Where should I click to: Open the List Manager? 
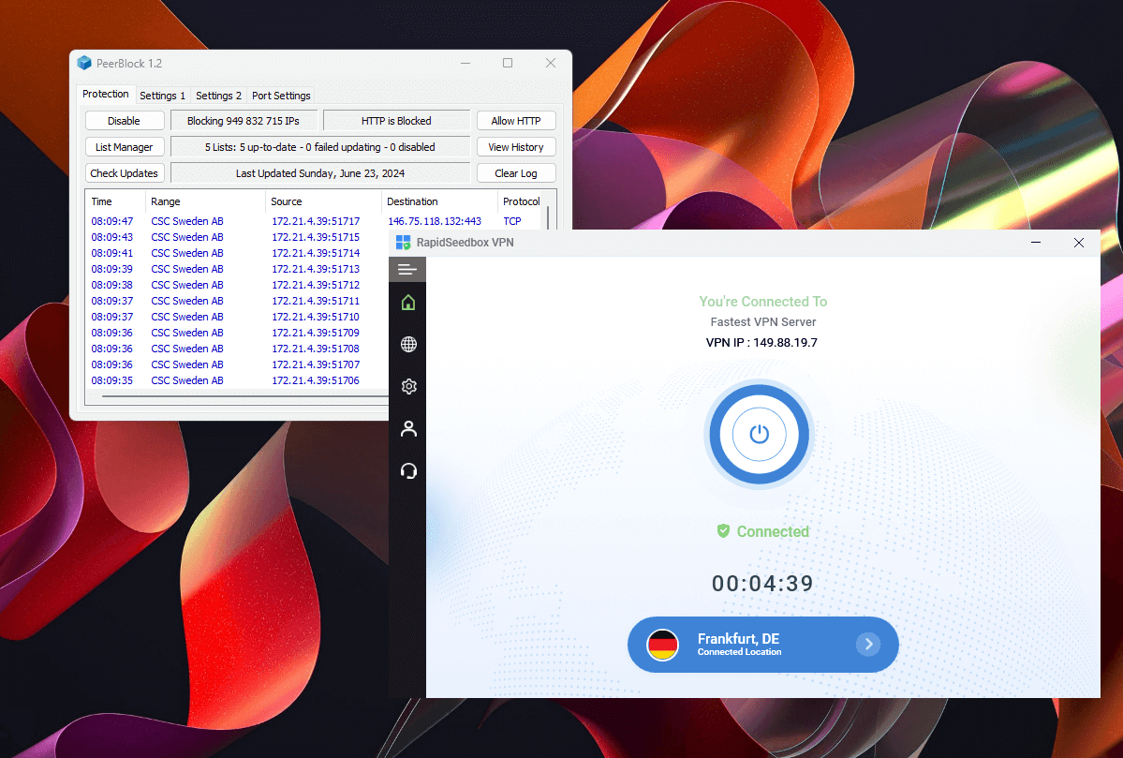point(125,147)
